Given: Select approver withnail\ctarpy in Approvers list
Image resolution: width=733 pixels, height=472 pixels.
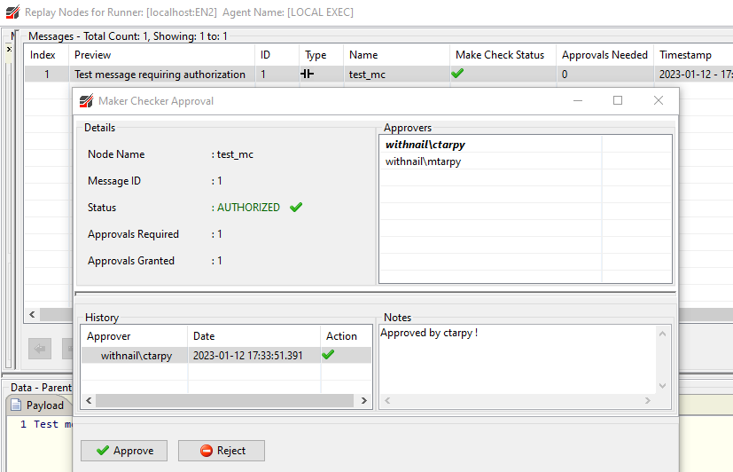Looking at the screenshot, I should click(x=425, y=144).
